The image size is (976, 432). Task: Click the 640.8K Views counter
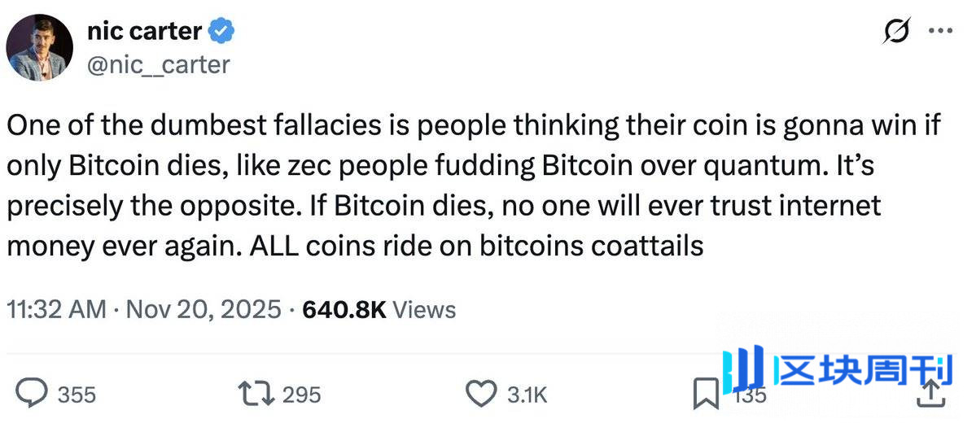[x=379, y=310]
